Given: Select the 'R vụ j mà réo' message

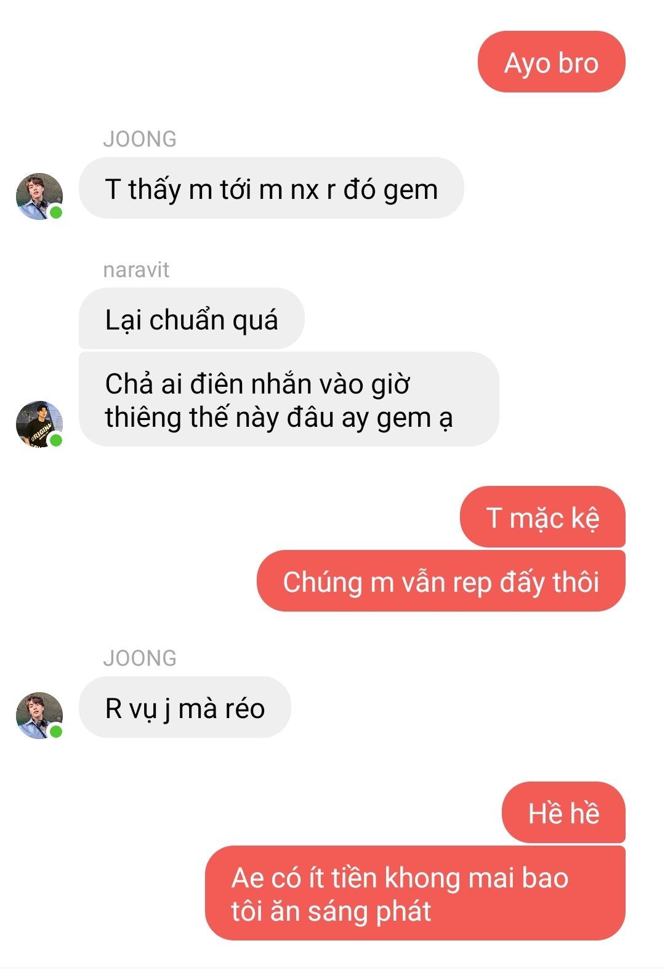Looking at the screenshot, I should 185,708.
